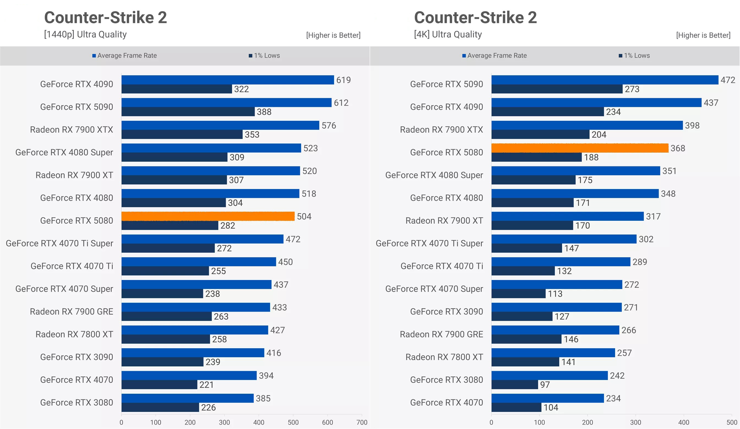
Task: Click the value '612' on the RTX 5090 bar
Action: [x=341, y=103]
